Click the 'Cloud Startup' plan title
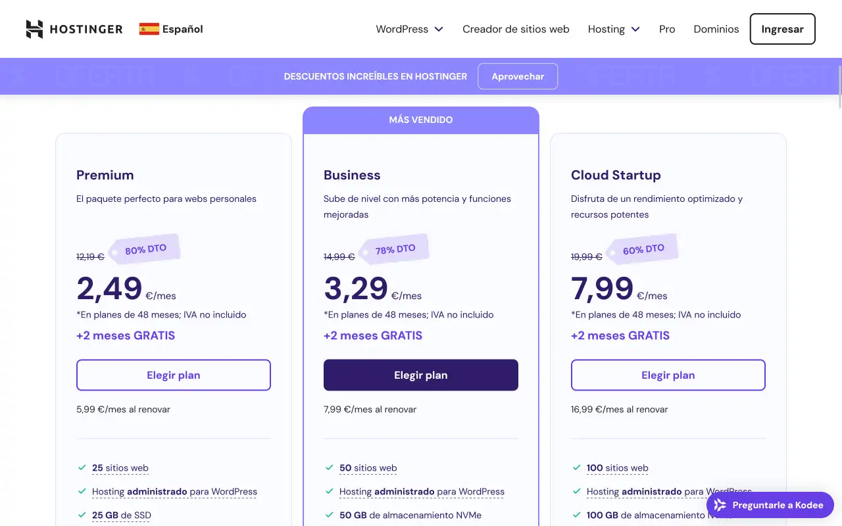Screen dimensions: 842x526 click(x=616, y=175)
